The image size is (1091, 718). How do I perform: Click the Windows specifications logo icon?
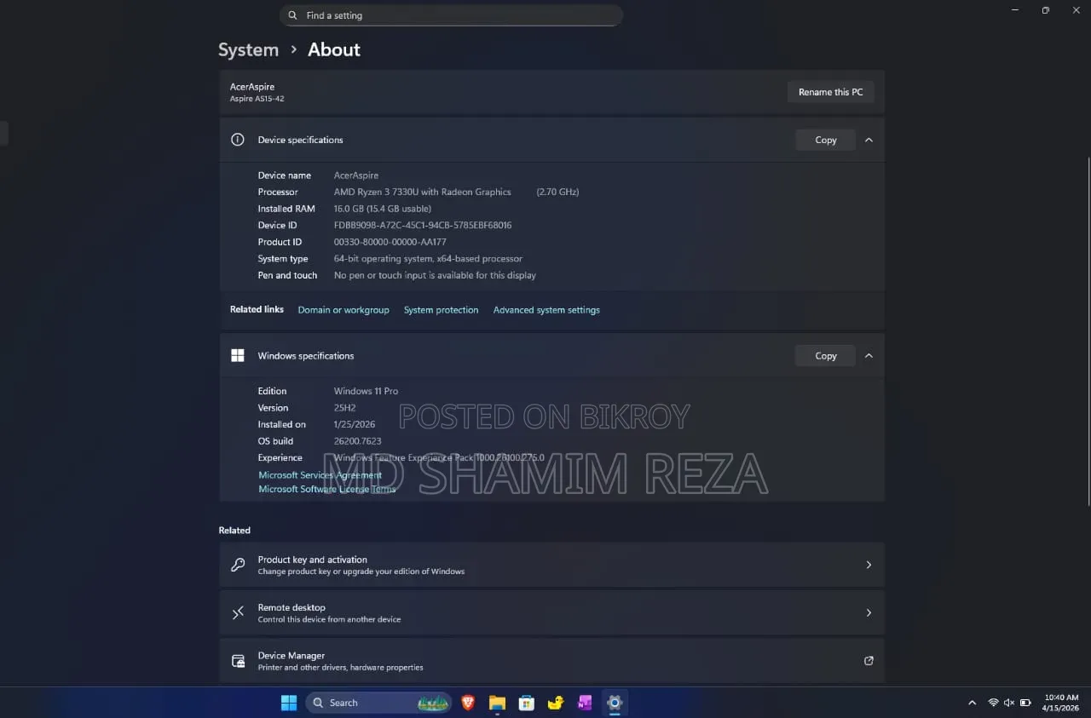(x=238, y=356)
